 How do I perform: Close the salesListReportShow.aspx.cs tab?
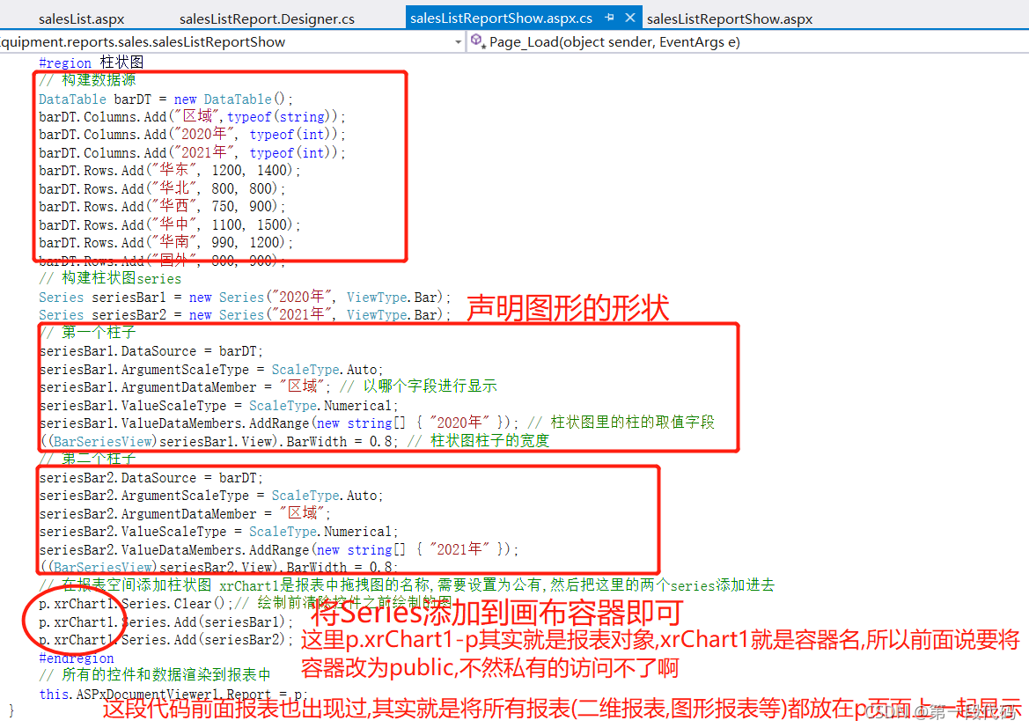pyautogui.click(x=629, y=18)
